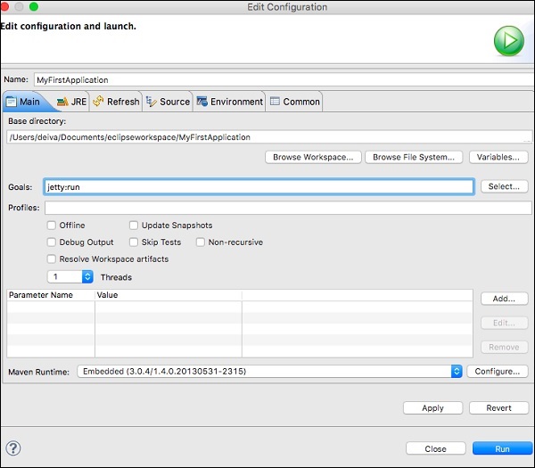
Task: Click the Source tab icon
Action: [x=152, y=102]
